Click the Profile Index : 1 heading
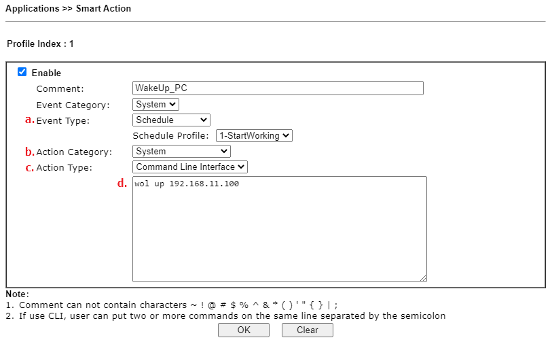This screenshot has width=552, height=342. tap(40, 44)
